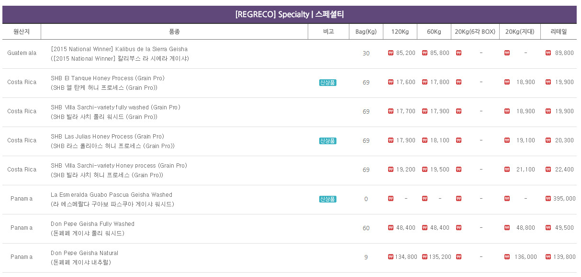Click the 신상품 badge on Las Julias row
Image resolution: width=581 pixels, height=277 pixels.
point(328,141)
